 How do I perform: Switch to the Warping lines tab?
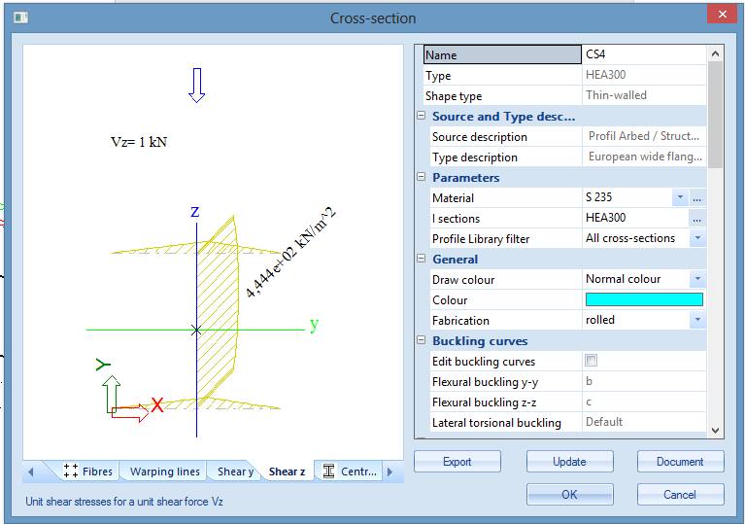[165, 472]
